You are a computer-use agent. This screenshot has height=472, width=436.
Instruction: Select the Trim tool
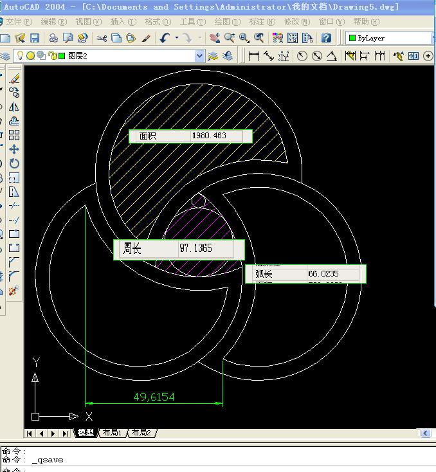tap(14, 206)
